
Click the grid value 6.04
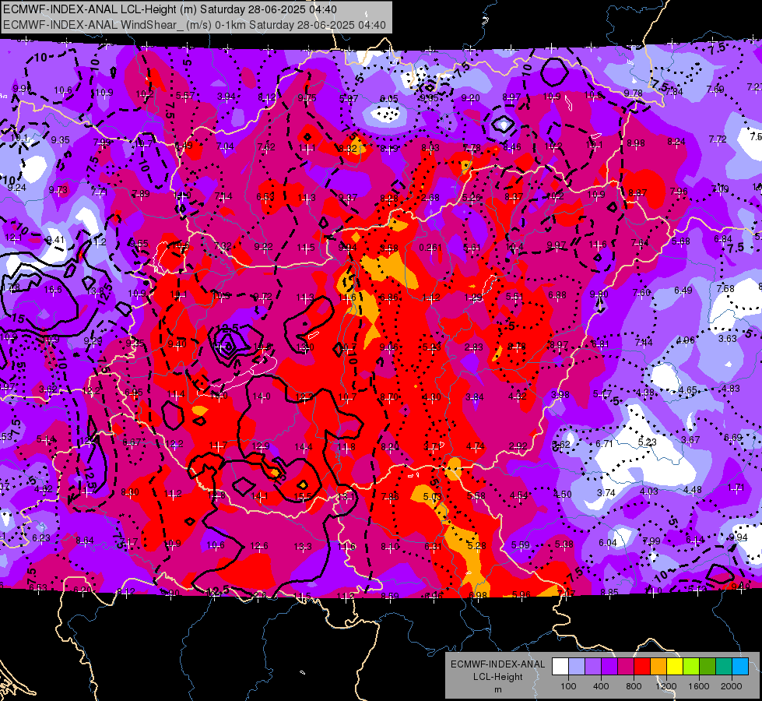tap(607, 543)
